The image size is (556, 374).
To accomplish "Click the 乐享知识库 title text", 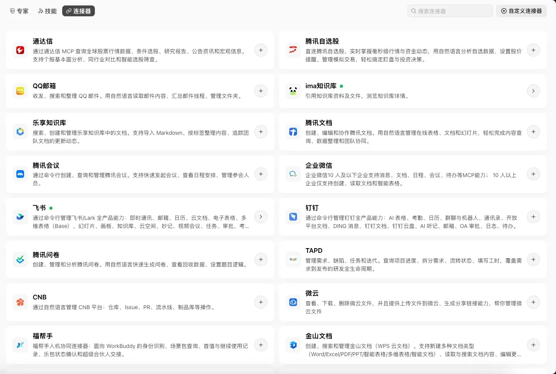I will click(49, 123).
